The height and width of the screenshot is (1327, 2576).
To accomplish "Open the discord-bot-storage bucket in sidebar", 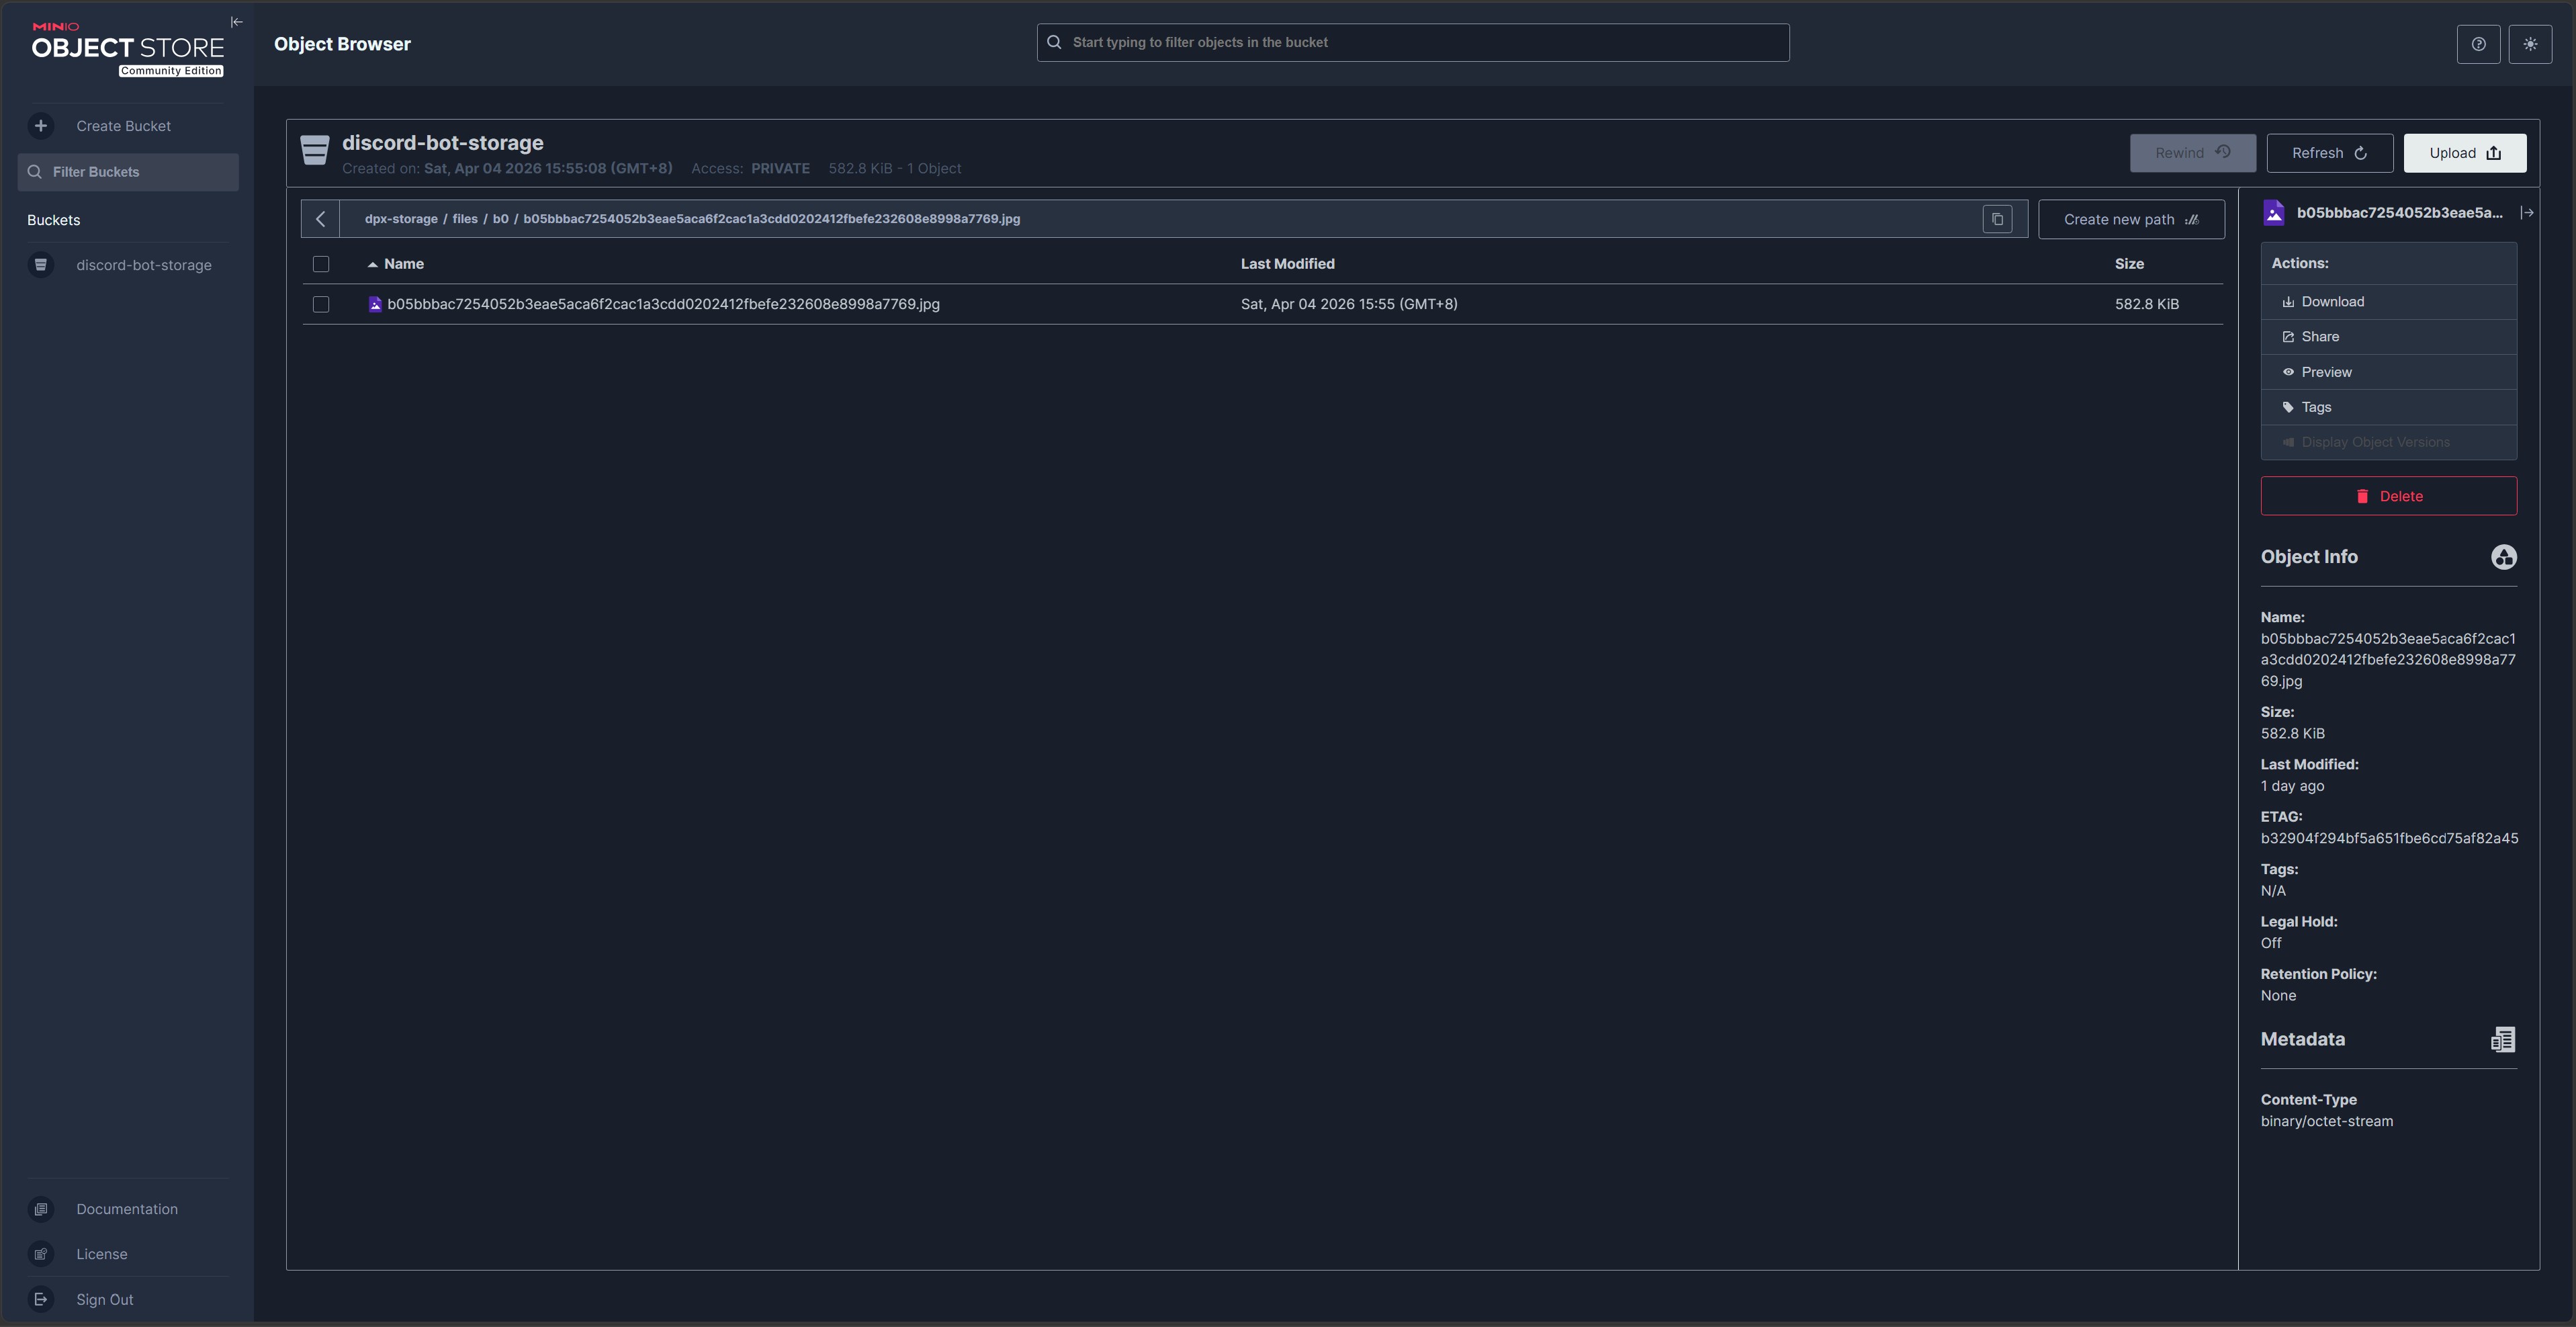I will point(143,265).
